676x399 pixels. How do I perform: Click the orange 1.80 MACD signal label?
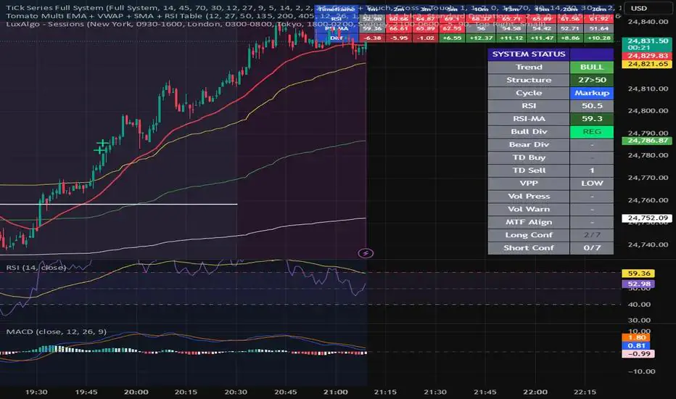tap(636, 337)
